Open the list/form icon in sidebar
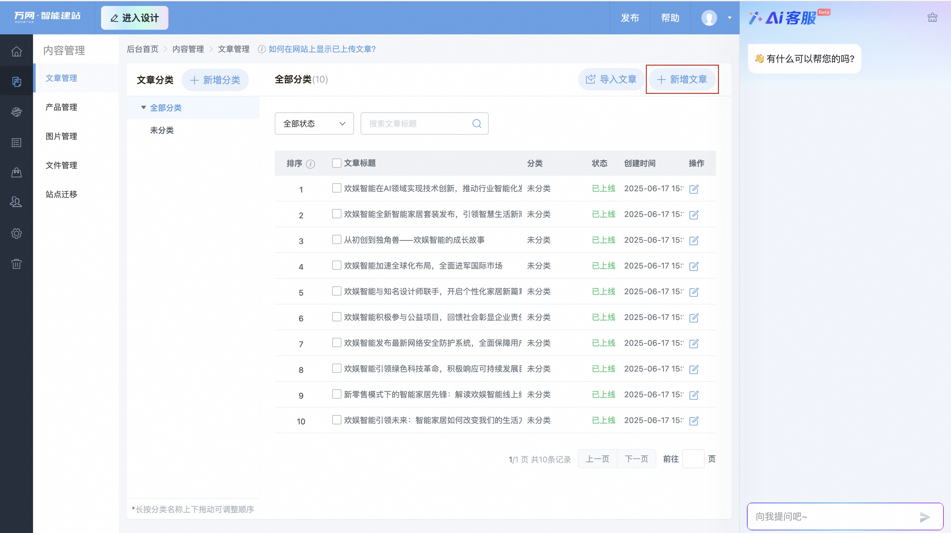 click(16, 142)
